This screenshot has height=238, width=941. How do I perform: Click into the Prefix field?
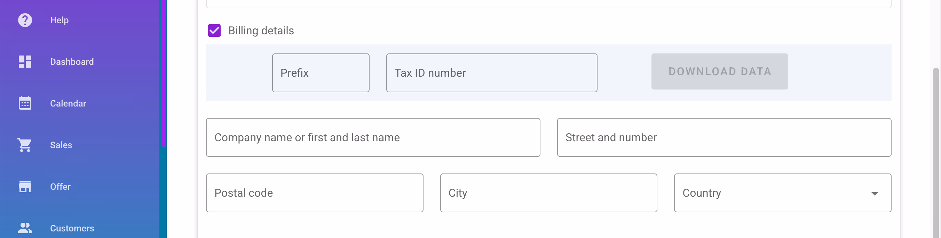click(321, 73)
